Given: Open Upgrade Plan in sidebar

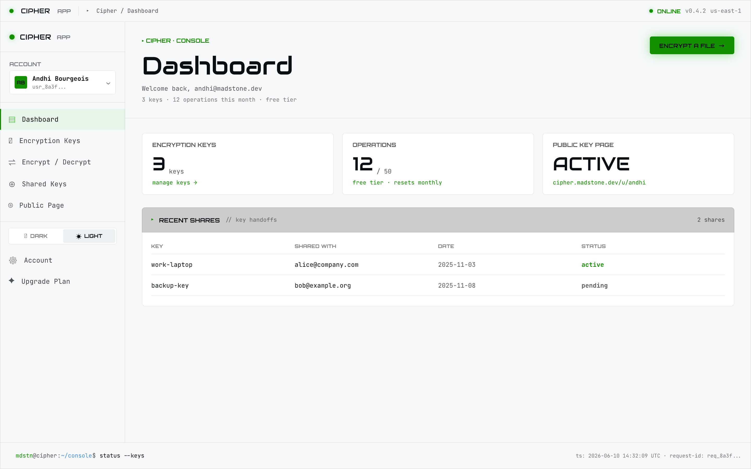Looking at the screenshot, I should (63, 281).
